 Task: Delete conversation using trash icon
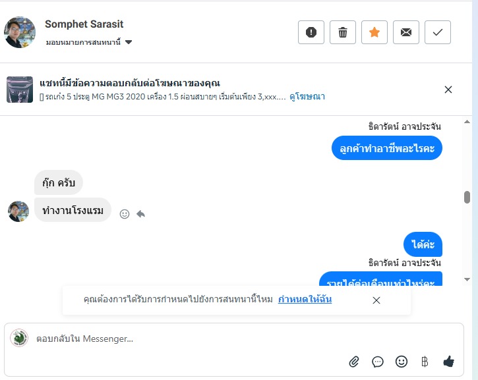pyautogui.click(x=343, y=32)
